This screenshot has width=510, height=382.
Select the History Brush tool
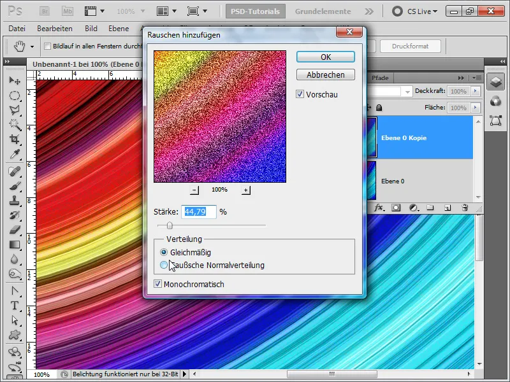[15, 215]
